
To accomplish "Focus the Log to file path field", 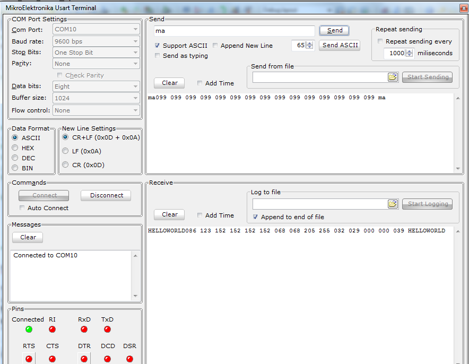I will 320,204.
